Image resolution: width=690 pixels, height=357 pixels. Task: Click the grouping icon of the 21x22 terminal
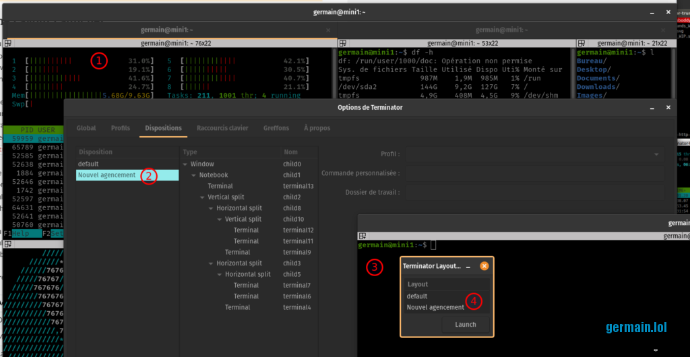tap(582, 43)
